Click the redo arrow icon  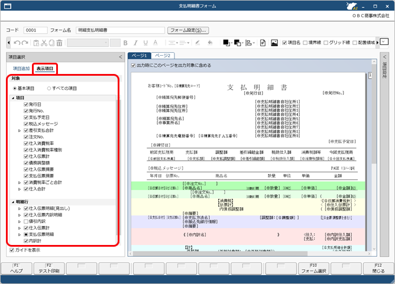click(25, 43)
